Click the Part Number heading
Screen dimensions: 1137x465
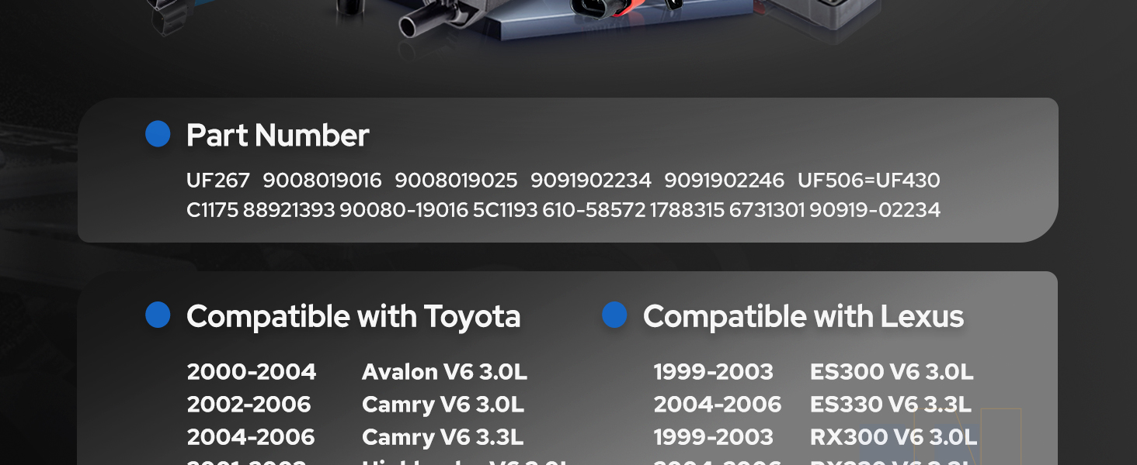pyautogui.click(x=277, y=136)
